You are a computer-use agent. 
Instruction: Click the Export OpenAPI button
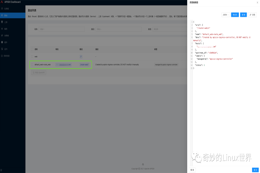click(x=39, y=73)
